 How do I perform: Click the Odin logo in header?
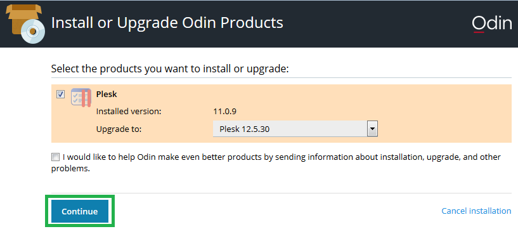(x=491, y=23)
